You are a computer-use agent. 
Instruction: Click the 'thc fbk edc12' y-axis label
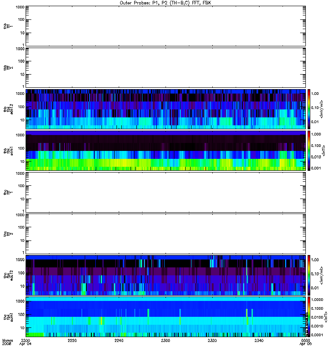pos(8,275)
